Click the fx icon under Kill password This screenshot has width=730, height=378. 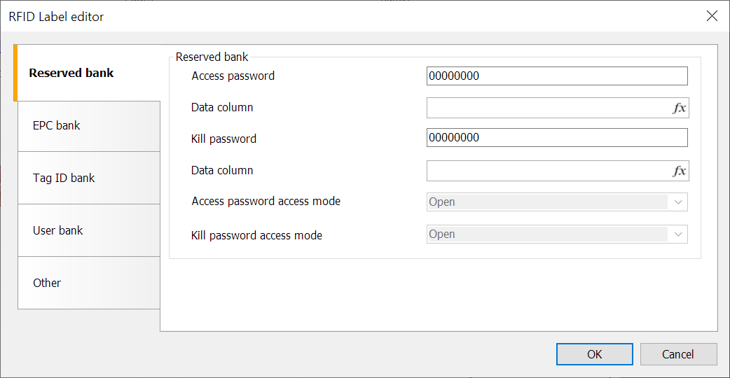679,171
